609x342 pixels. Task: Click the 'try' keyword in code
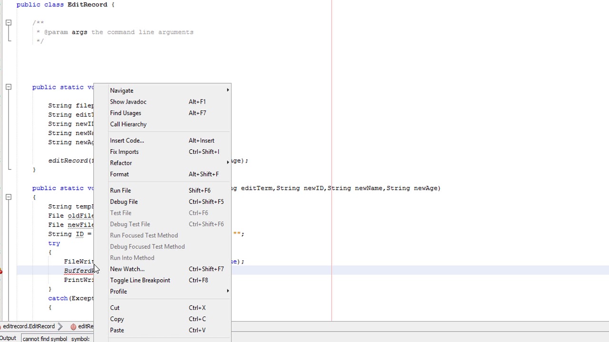pos(54,243)
